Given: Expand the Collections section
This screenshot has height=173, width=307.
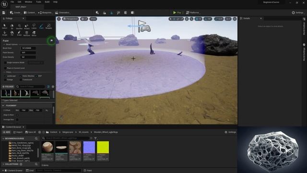Looking at the screenshot, I should click(x=3, y=164).
